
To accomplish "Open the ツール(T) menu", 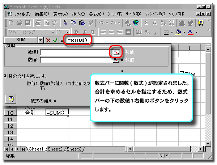I will pyautogui.click(x=115, y=14).
